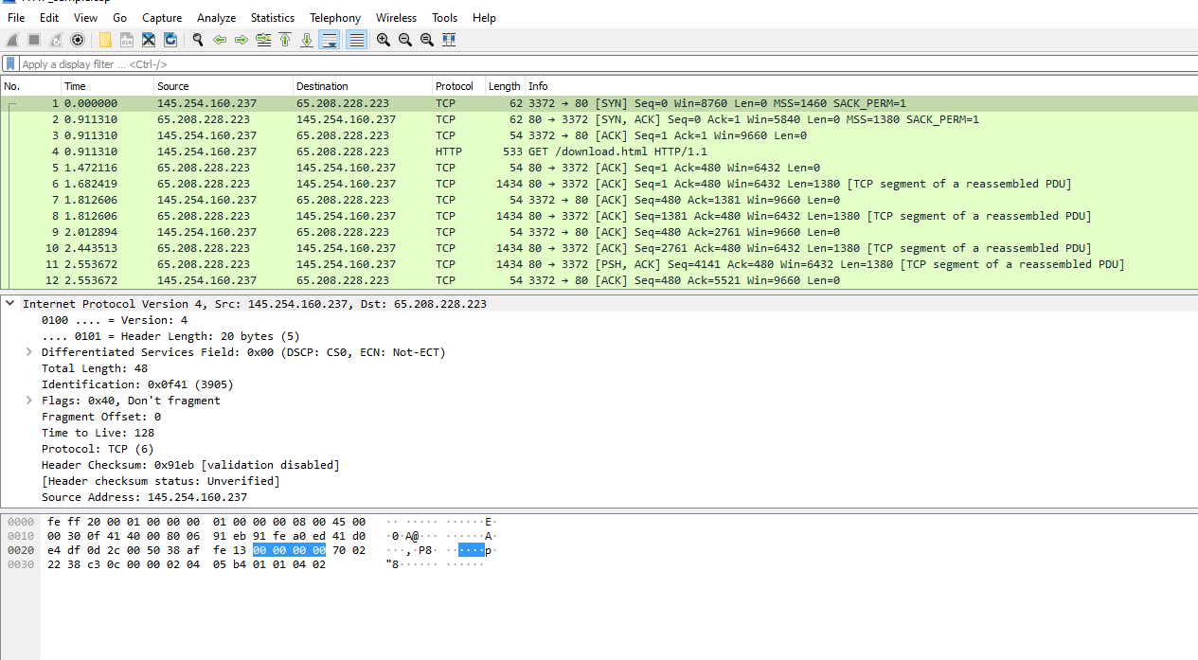Select Total Length: 48 field
Image resolution: width=1198 pixels, height=660 pixels.
pyautogui.click(x=95, y=368)
